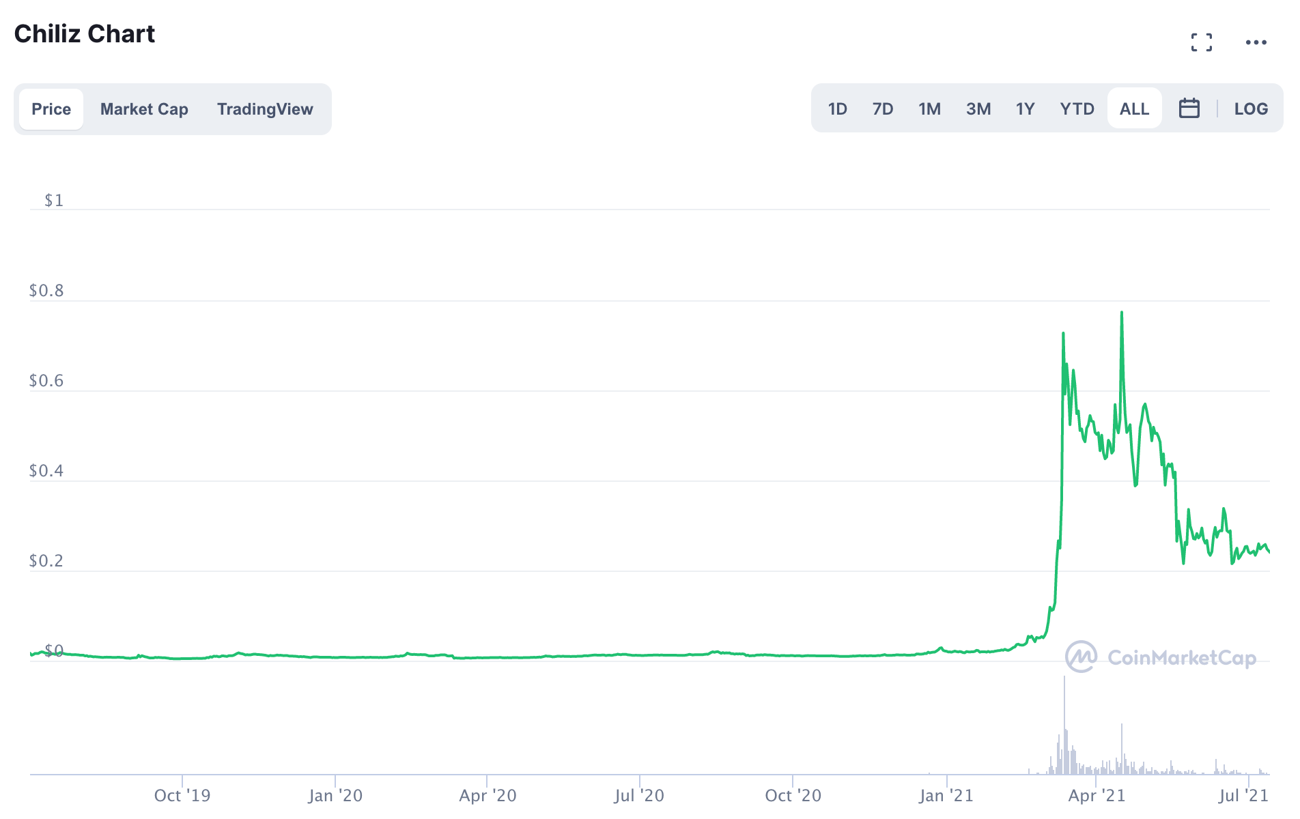Select the 1M time range

[929, 109]
